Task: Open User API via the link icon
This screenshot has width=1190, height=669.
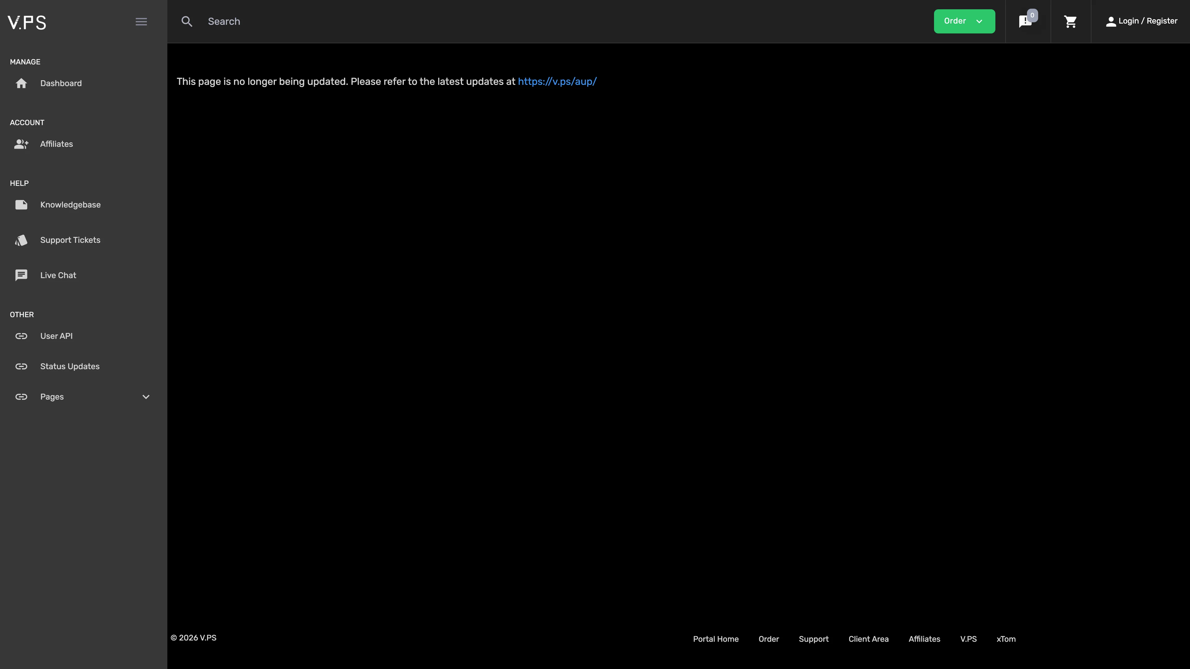Action: [21, 336]
